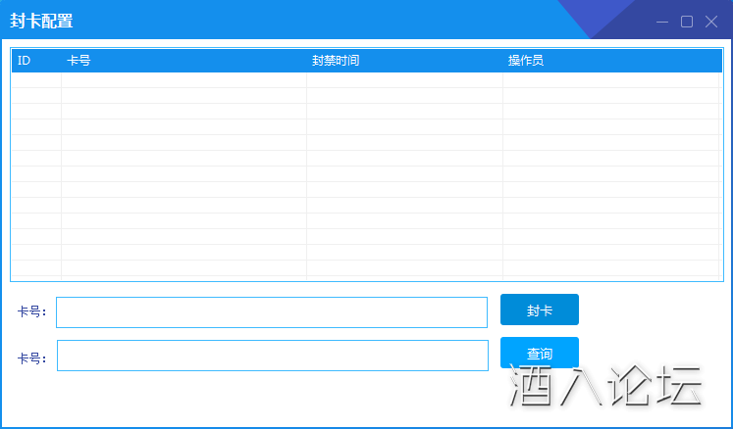Viewport: 733px width, 429px height.
Task: Close the 封卡配置 window
Action: tap(711, 22)
